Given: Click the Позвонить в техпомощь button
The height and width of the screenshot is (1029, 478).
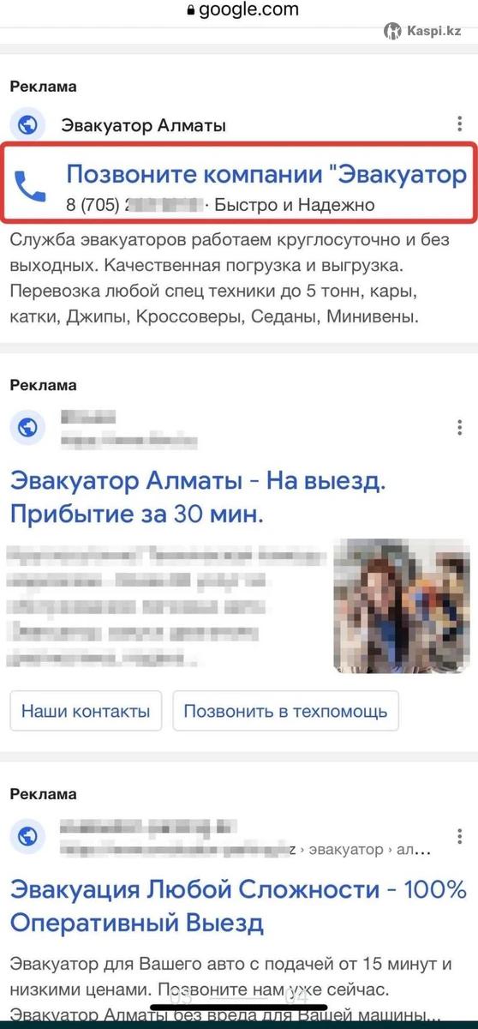Looking at the screenshot, I should 286,711.
